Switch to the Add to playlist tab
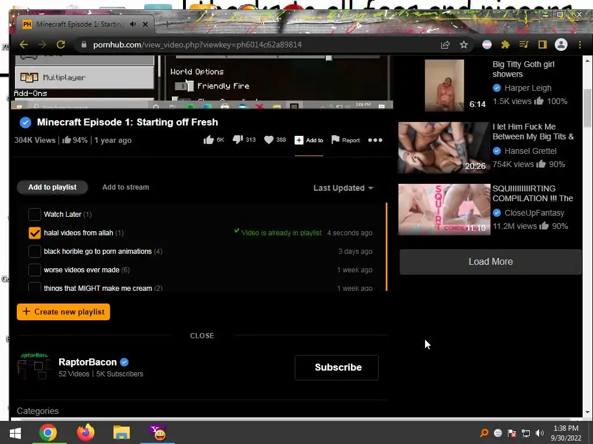The height and width of the screenshot is (444, 593). click(52, 187)
